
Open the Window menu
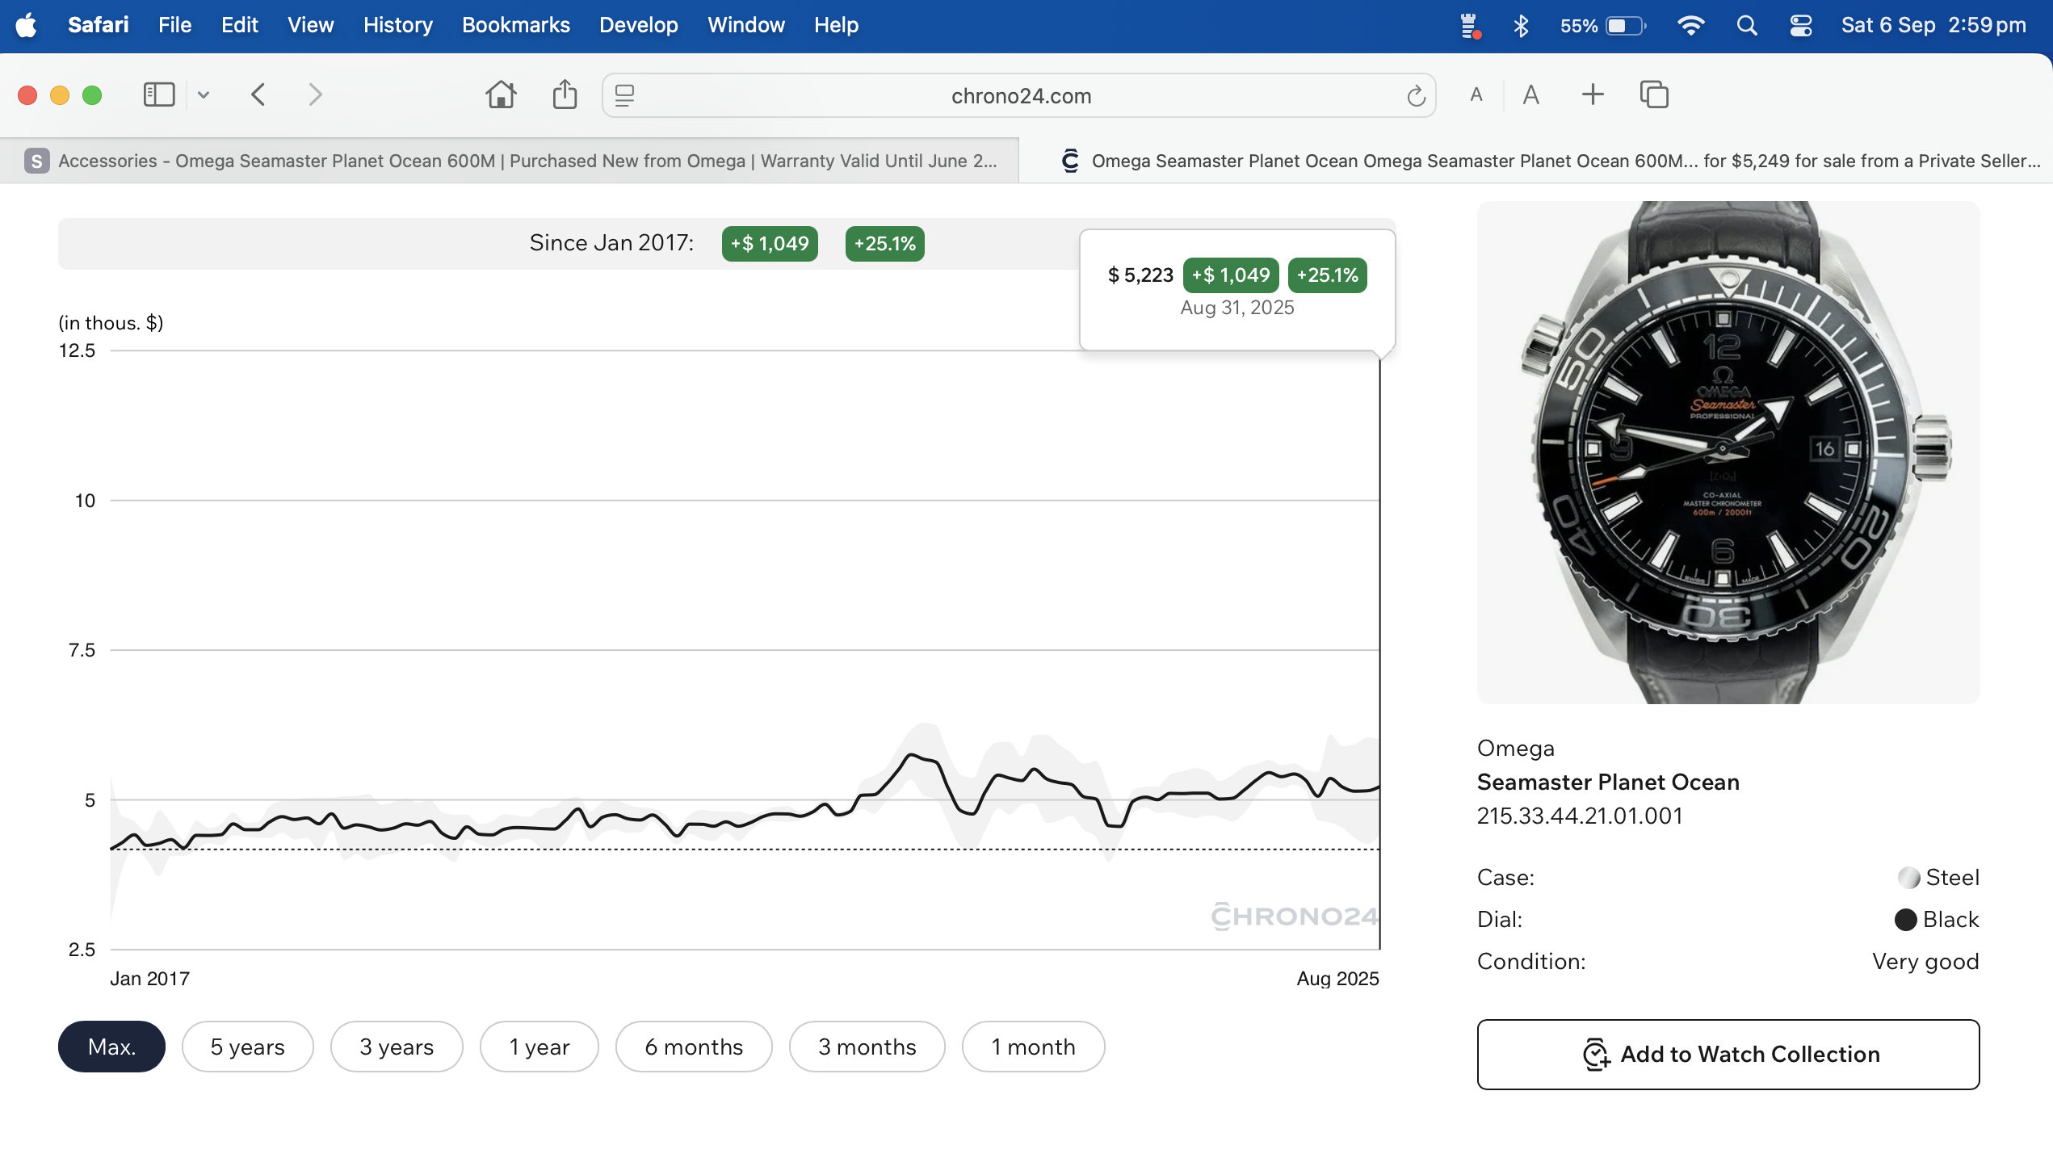click(745, 25)
